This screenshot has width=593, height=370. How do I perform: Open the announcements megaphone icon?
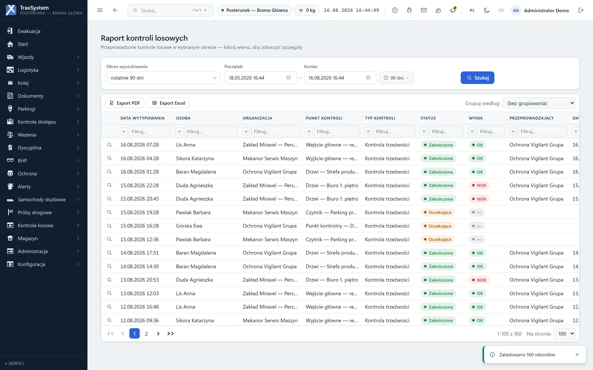point(453,10)
